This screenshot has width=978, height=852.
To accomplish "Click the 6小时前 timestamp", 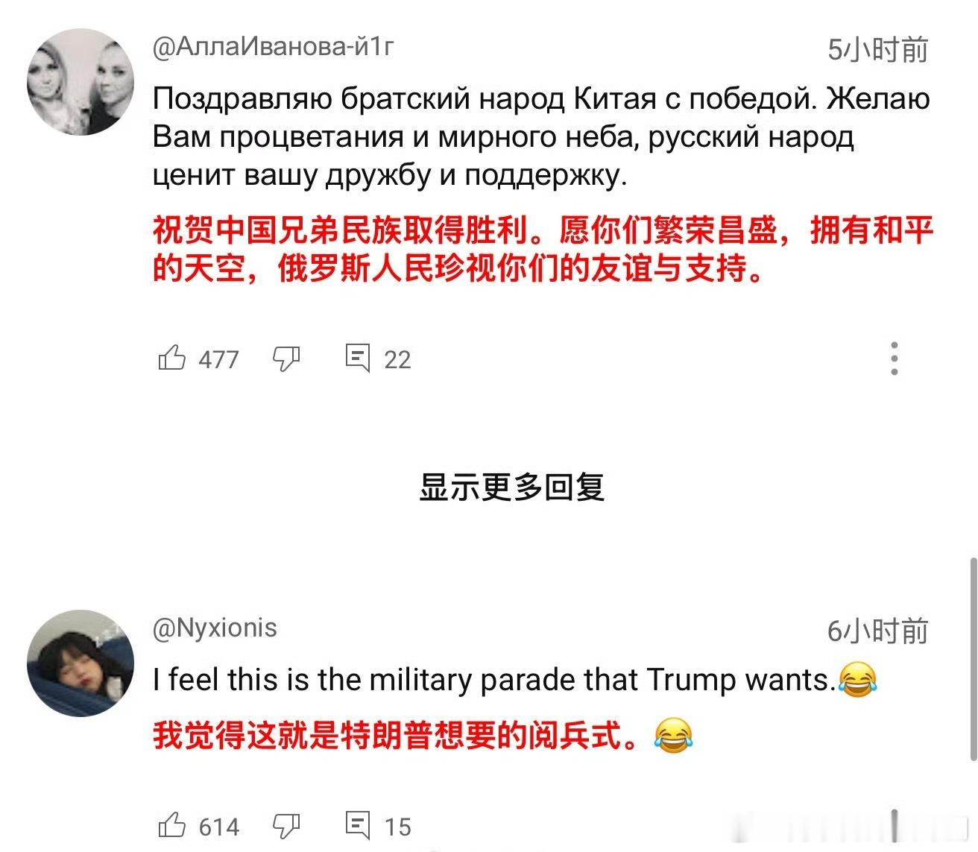I will tap(878, 631).
